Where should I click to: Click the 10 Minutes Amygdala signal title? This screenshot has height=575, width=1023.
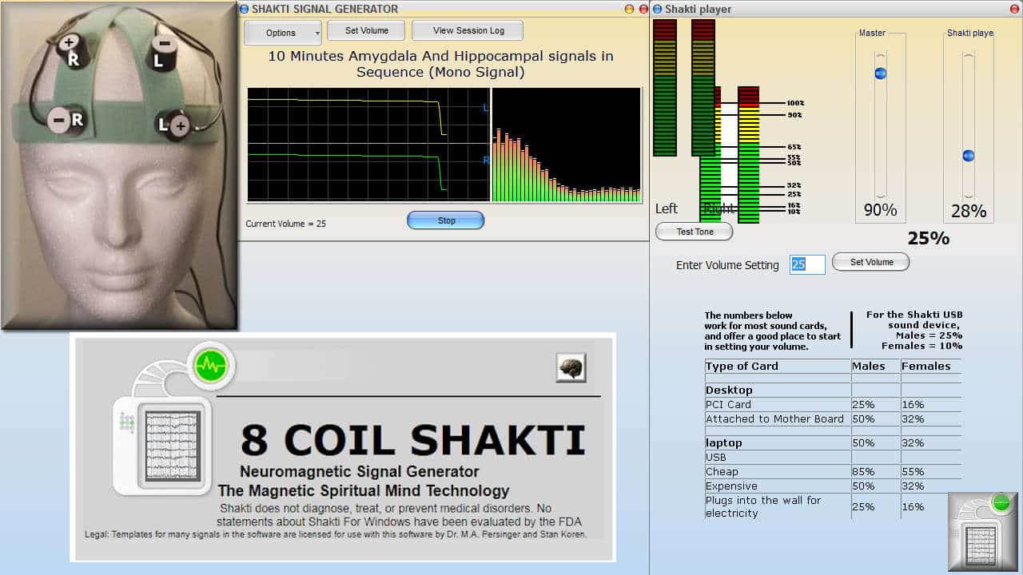pyautogui.click(x=440, y=64)
